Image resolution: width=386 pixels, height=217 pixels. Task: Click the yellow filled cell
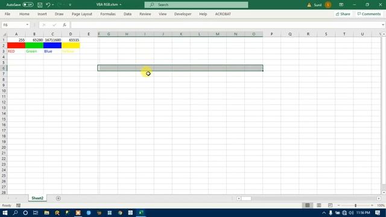[x=71, y=46]
